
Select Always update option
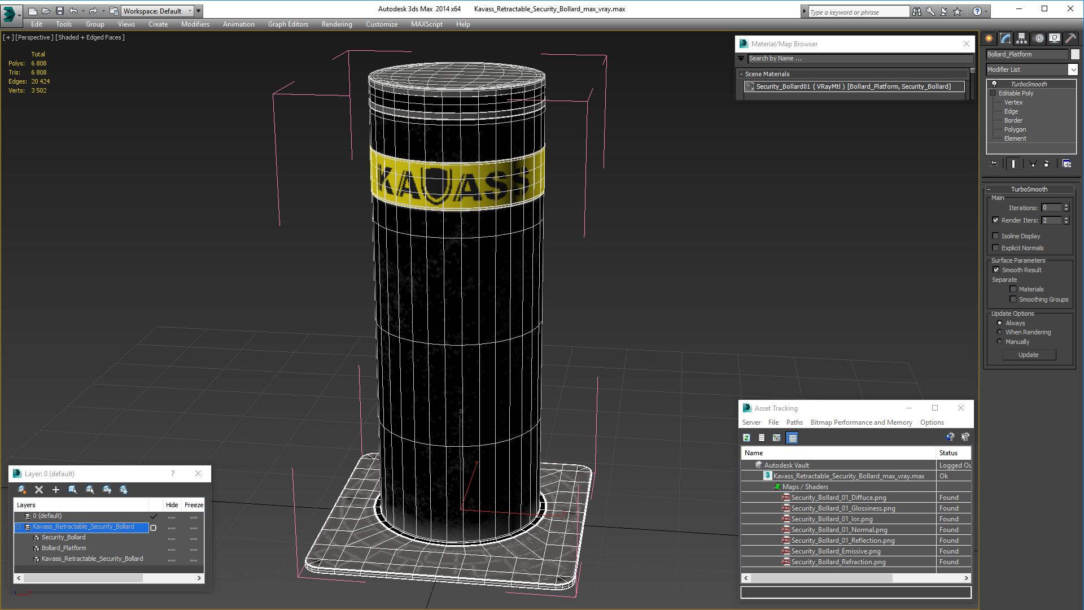(x=999, y=323)
